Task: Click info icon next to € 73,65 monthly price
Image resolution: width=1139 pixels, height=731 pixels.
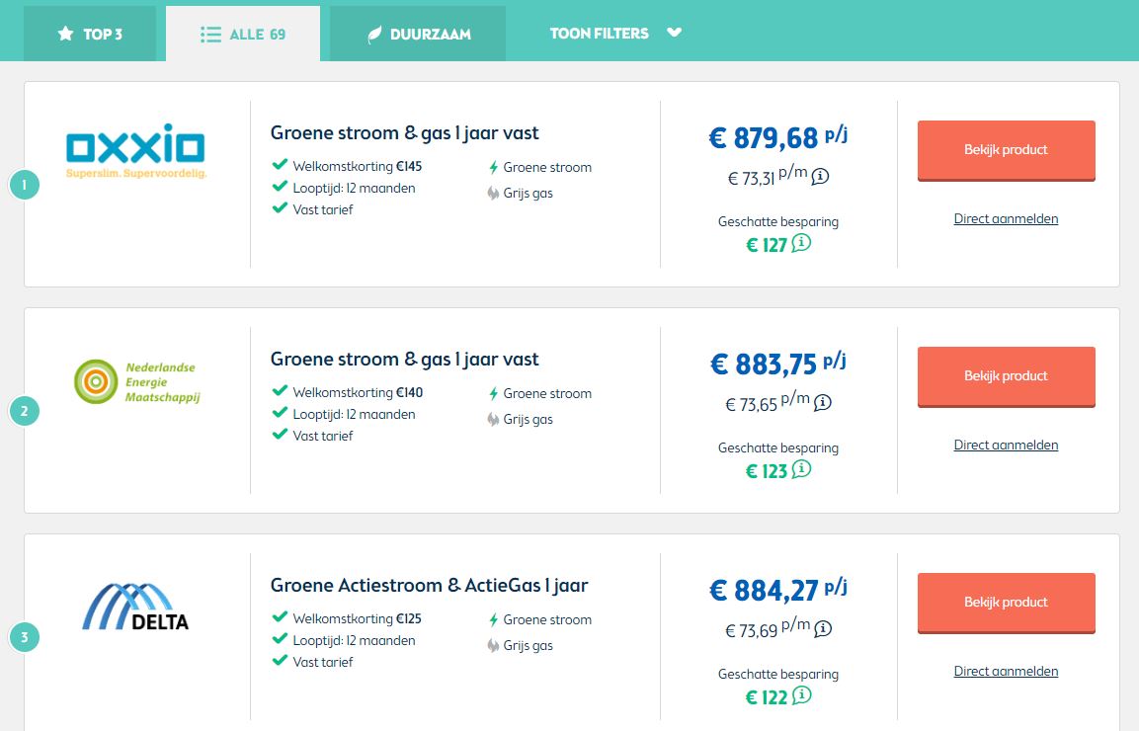Action: click(822, 403)
